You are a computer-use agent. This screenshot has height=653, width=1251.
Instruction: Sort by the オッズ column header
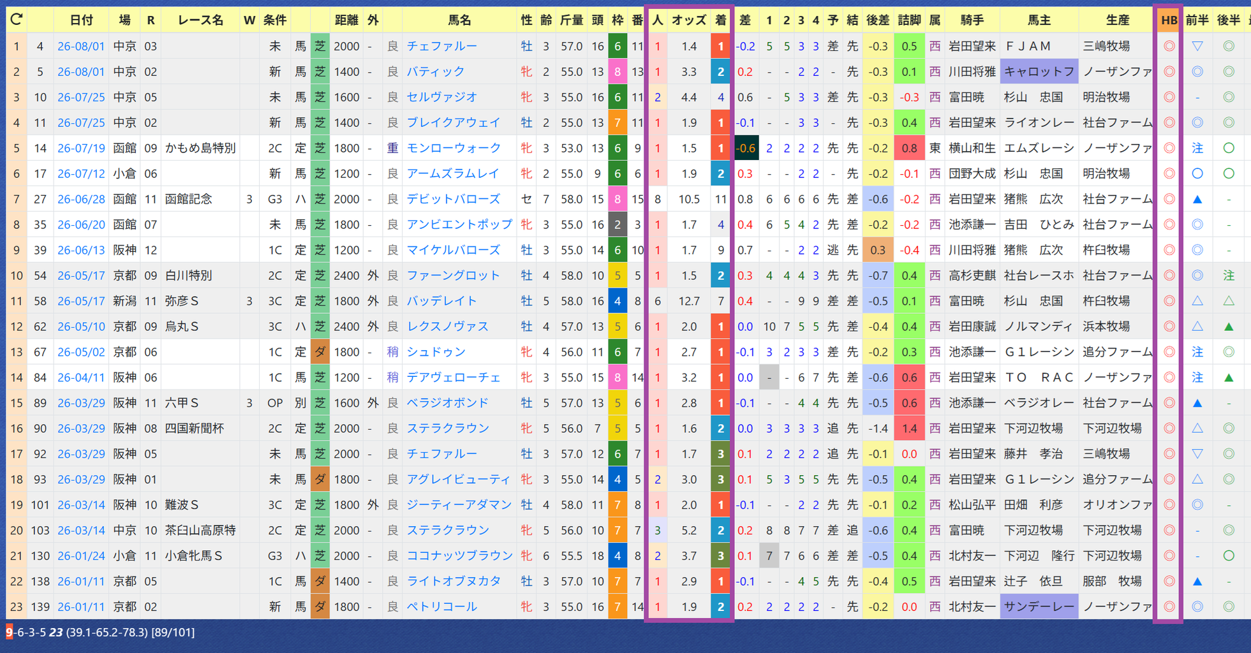[x=688, y=20]
